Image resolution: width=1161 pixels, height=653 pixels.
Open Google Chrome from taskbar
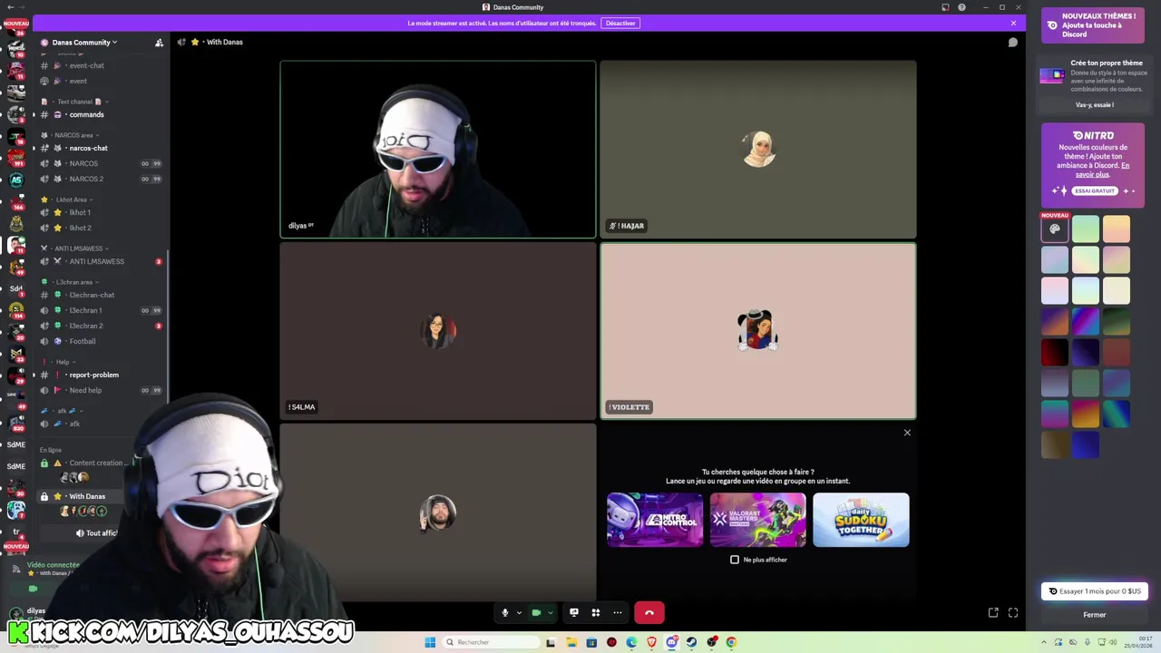(x=731, y=642)
